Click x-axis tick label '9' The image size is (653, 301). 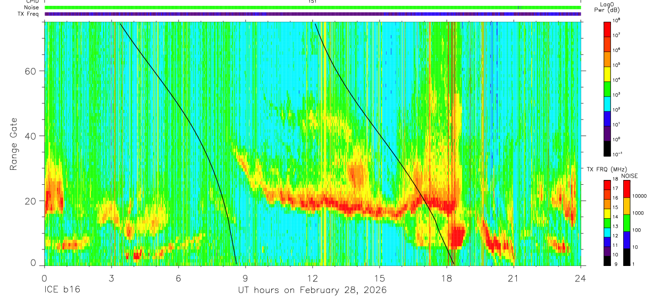click(x=245, y=278)
